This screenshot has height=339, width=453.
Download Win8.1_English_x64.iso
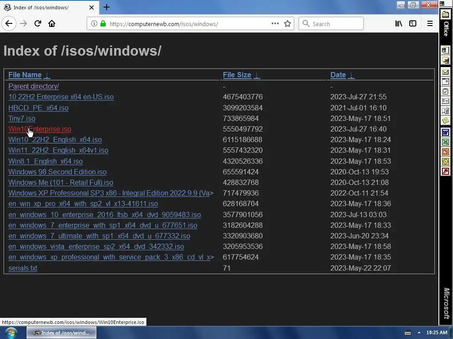pyautogui.click(x=46, y=162)
